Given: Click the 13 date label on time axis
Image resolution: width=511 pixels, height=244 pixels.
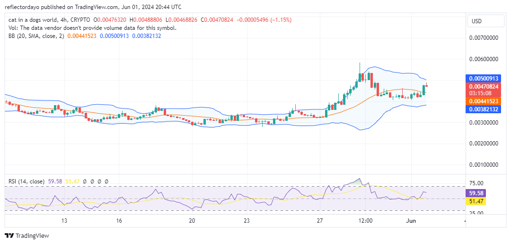Looking at the screenshot, I should [x=64, y=221].
